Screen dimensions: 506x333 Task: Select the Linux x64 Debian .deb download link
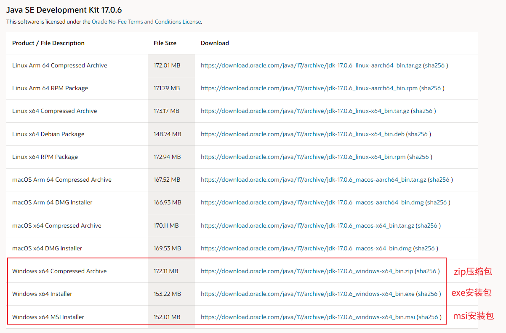tap(302, 134)
